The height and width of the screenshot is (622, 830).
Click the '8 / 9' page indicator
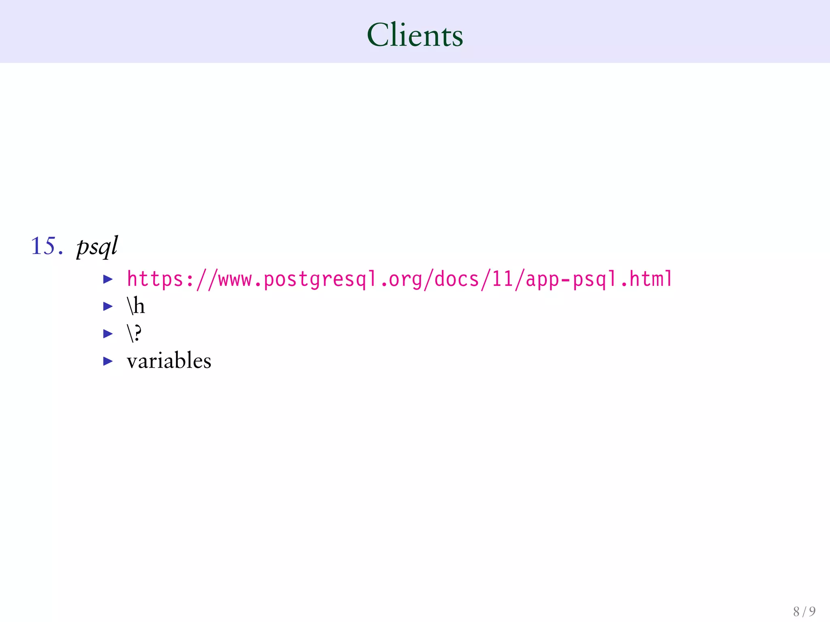pos(804,611)
